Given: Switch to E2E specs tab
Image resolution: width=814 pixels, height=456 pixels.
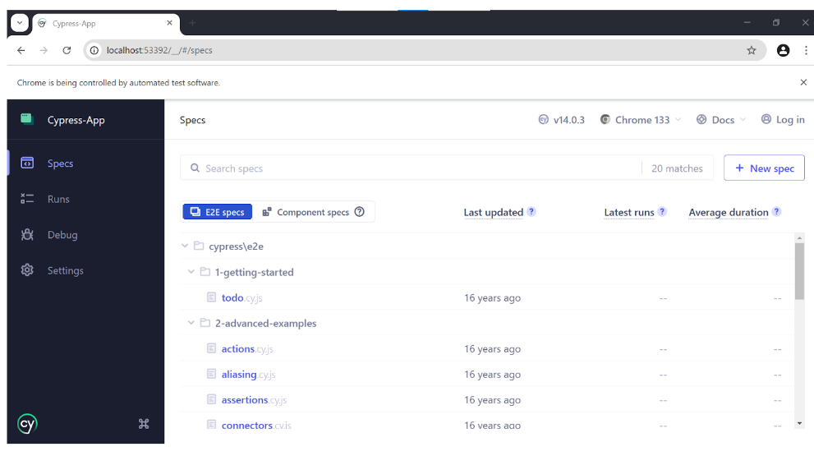Looking at the screenshot, I should 217,212.
